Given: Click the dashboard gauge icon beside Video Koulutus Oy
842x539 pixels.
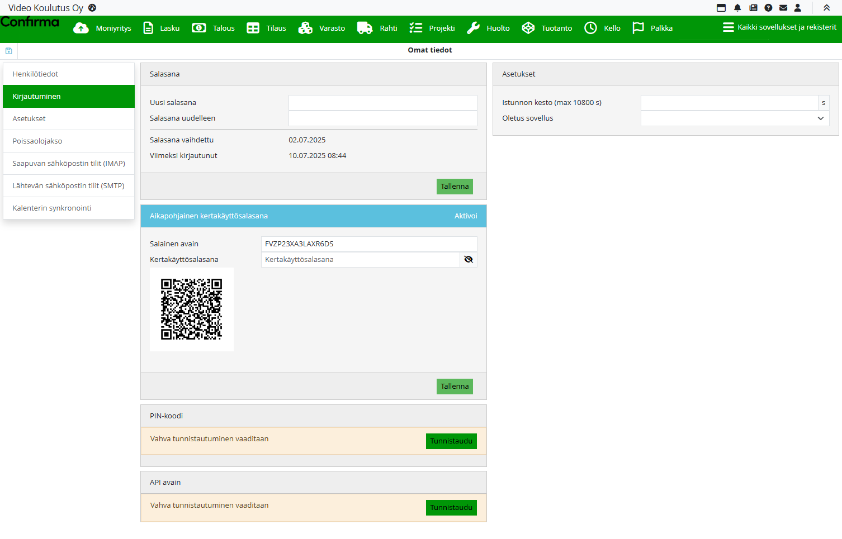Looking at the screenshot, I should pyautogui.click(x=92, y=8).
